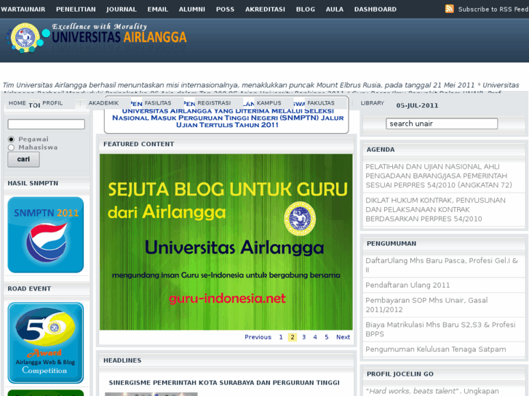The height and width of the screenshot is (396, 529).
Task: Open the LIBRARY navigation tab
Action: [373, 103]
